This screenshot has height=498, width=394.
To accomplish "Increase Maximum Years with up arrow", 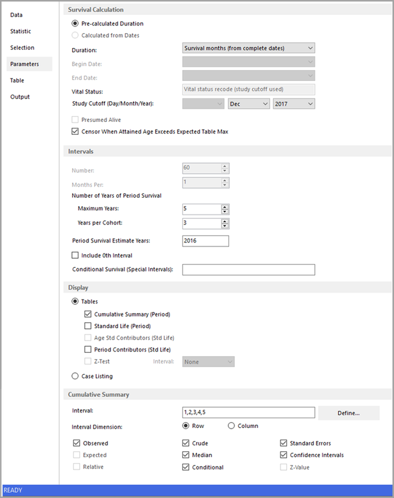I will click(x=225, y=206).
